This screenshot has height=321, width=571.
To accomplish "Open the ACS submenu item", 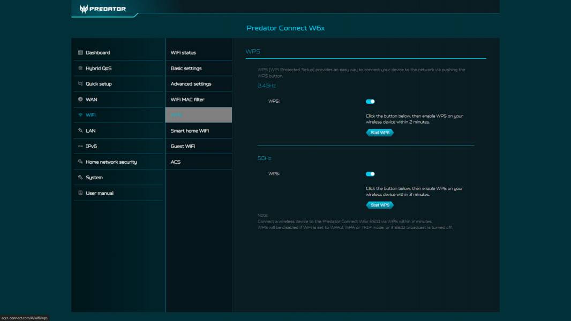I will [176, 161].
